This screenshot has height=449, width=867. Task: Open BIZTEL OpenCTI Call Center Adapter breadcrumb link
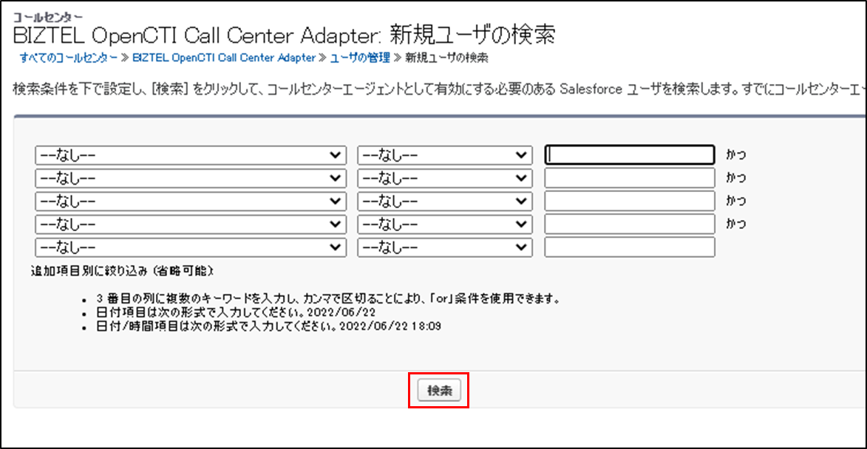pyautogui.click(x=224, y=58)
